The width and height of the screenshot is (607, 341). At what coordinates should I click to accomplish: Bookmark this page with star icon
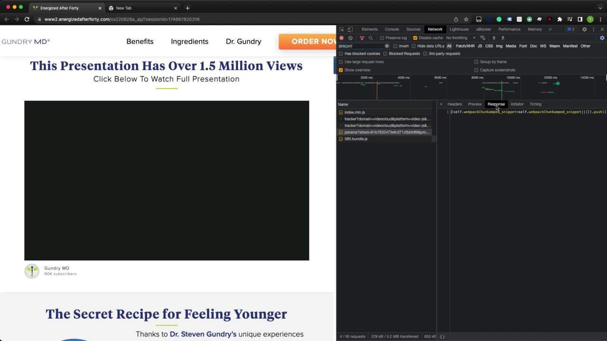tap(466, 19)
